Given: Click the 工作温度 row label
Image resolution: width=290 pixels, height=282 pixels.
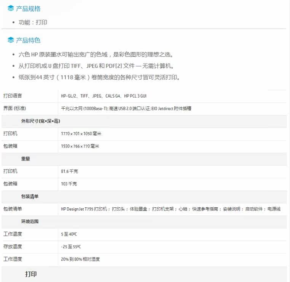Looking at the screenshot, I should coord(13,234).
